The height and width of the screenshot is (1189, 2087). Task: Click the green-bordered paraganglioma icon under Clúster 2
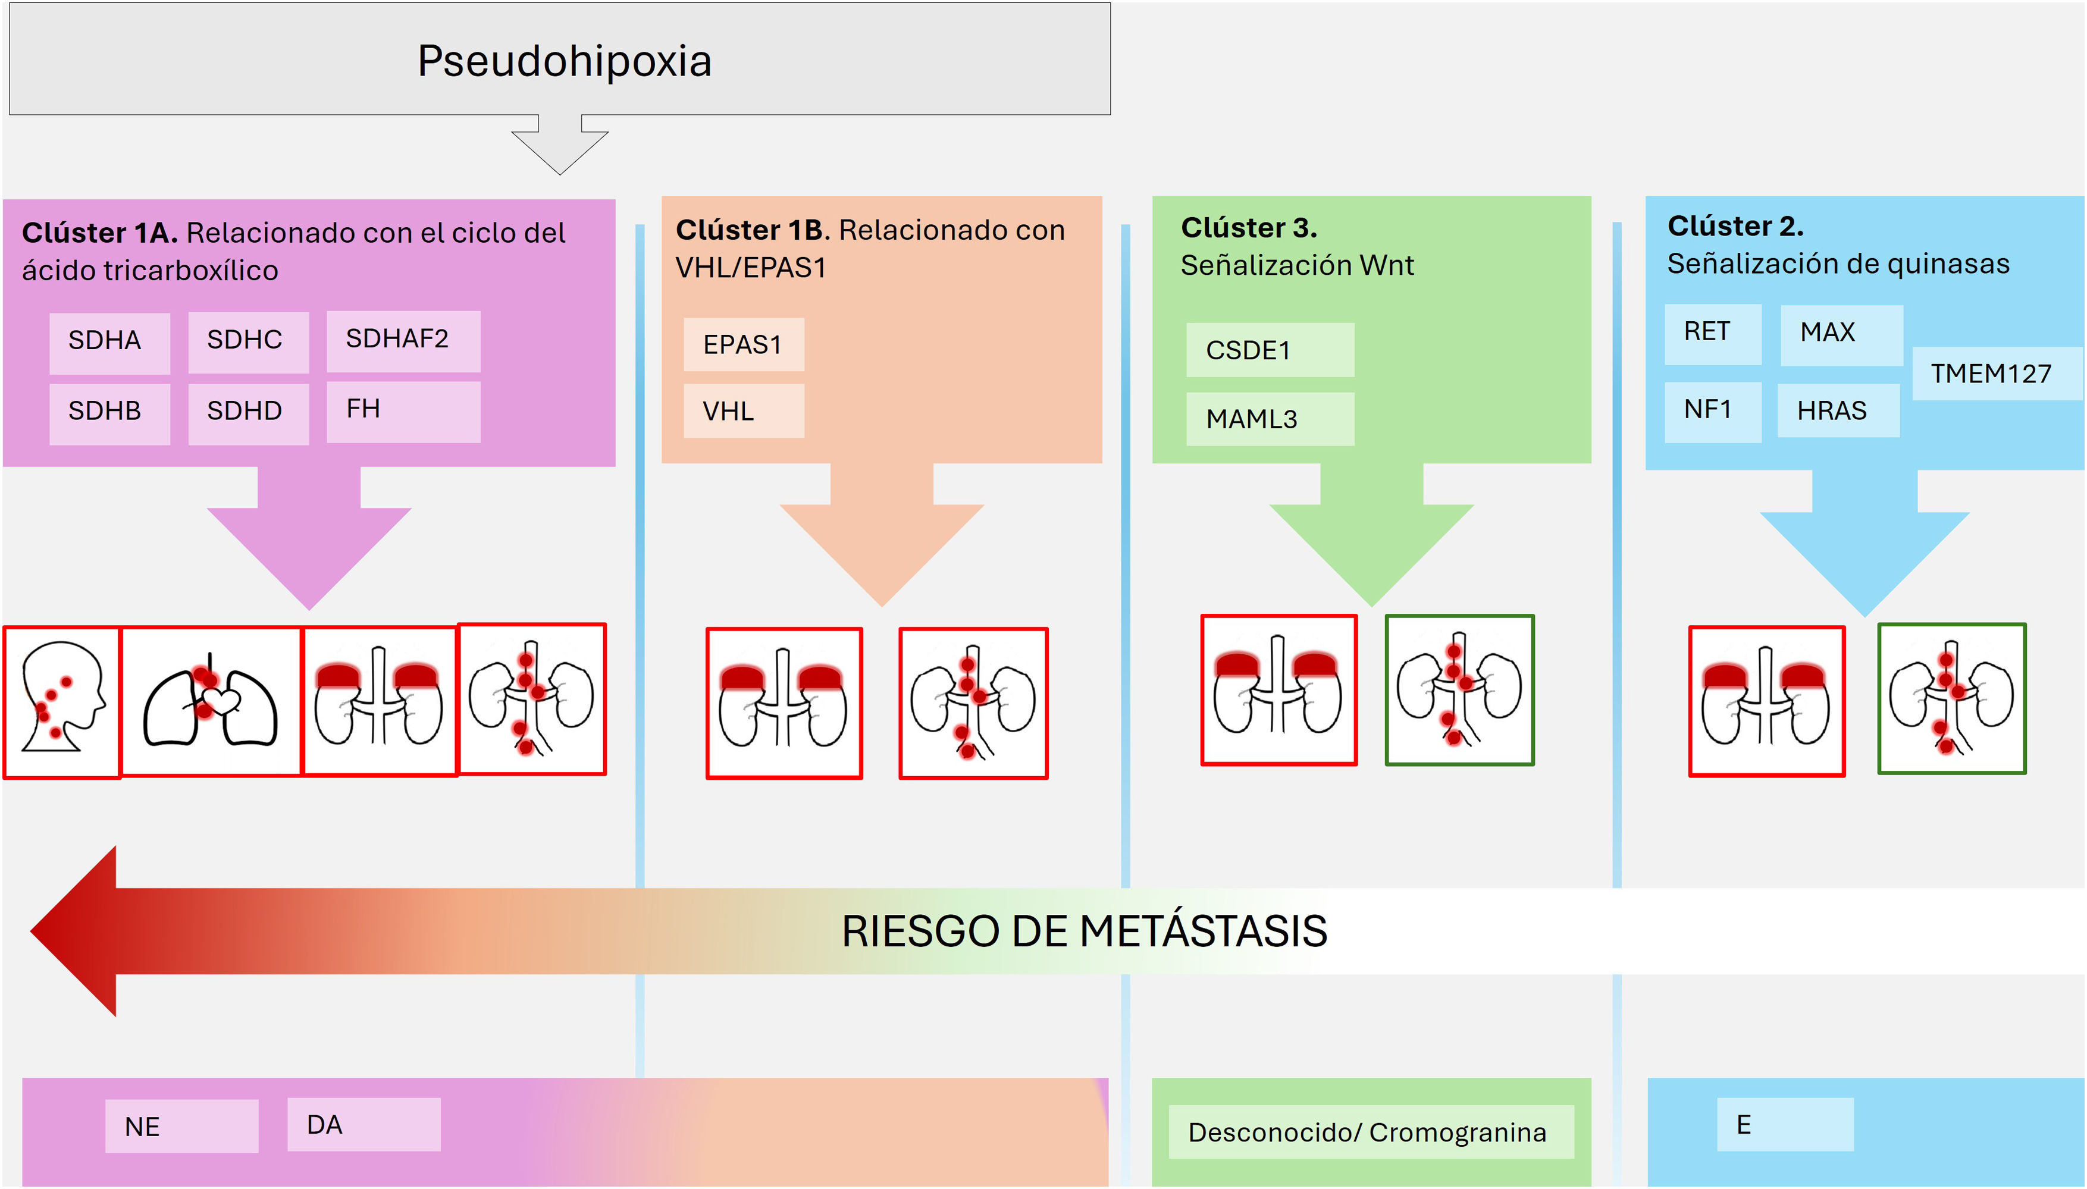pos(1951,699)
